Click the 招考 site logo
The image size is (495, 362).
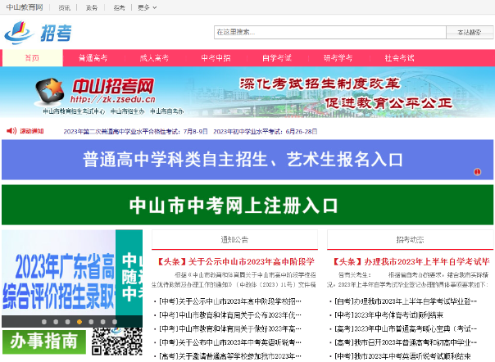[x=38, y=33]
